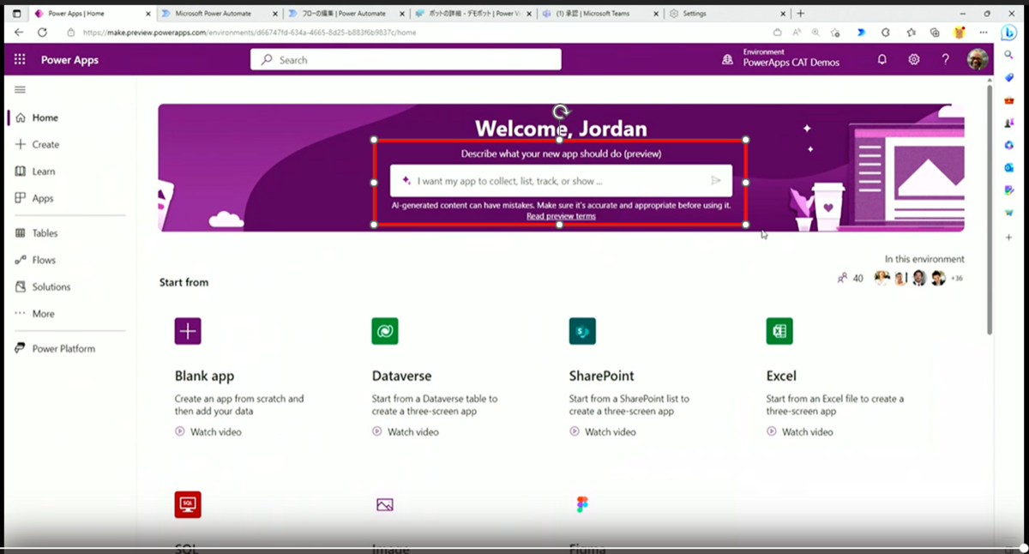Image resolution: width=1029 pixels, height=554 pixels.
Task: Click the Excel tile icon
Action: coord(779,331)
